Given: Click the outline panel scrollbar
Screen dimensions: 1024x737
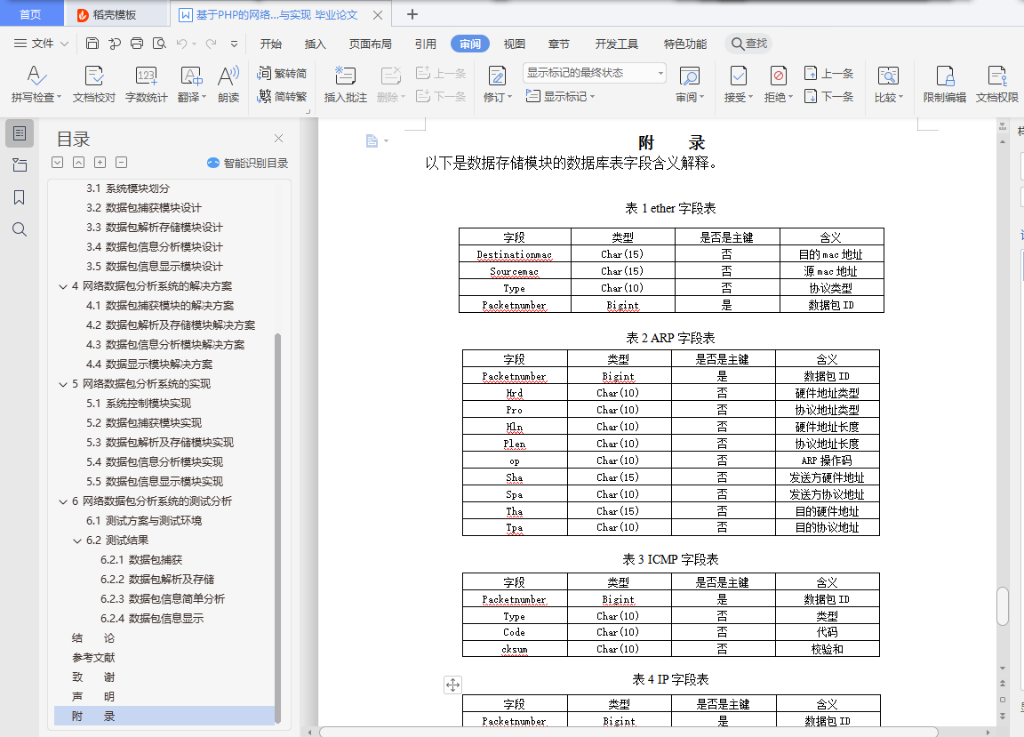Looking at the screenshot, I should click(x=278, y=528).
